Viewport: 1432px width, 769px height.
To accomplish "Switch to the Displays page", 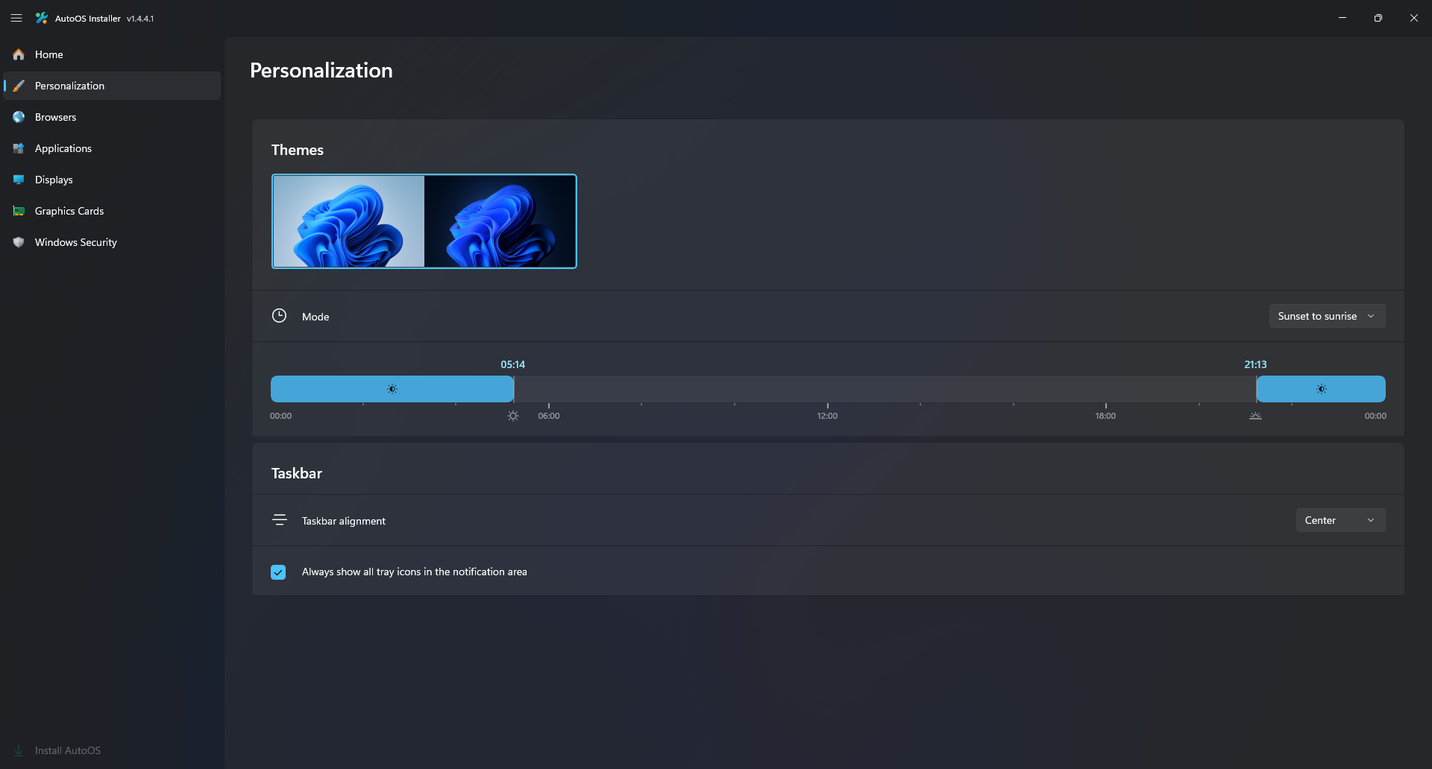I will [x=112, y=180].
